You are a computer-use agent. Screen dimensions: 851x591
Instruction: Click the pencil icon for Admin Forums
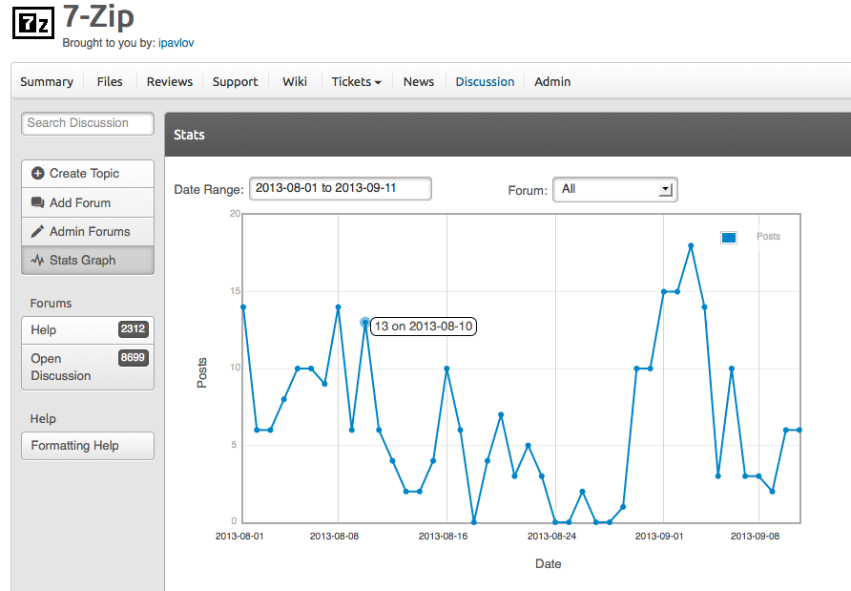[38, 231]
